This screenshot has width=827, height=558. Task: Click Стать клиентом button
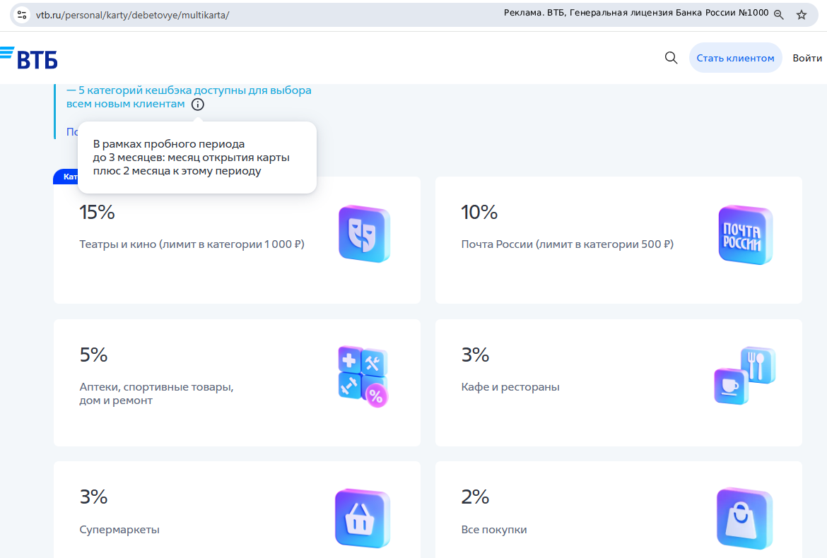tap(735, 58)
